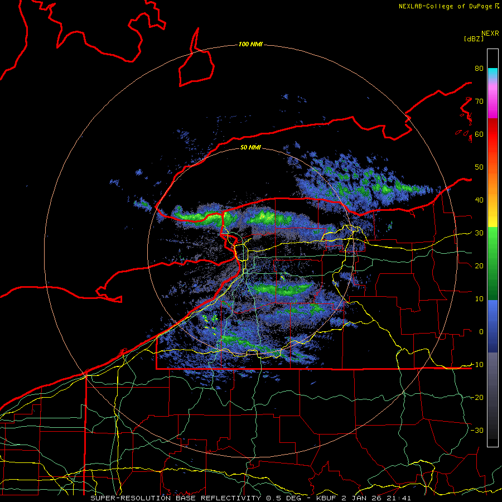502x502 pixels.
Task: Click the 100 NMI range ring label
Action: (x=250, y=44)
